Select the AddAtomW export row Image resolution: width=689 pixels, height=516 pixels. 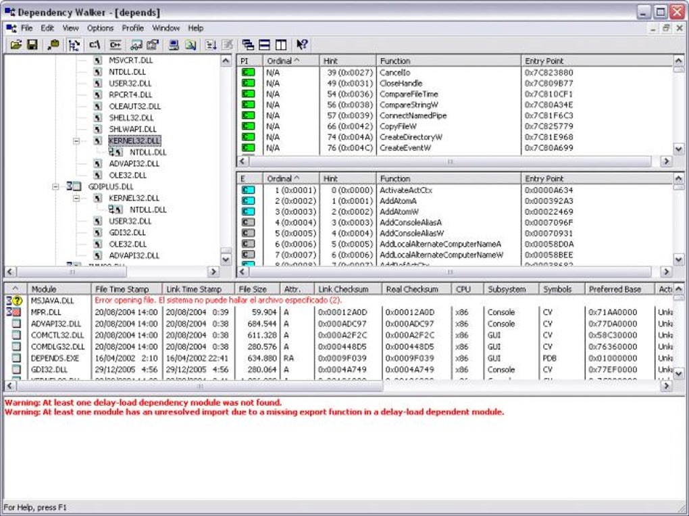(455, 211)
